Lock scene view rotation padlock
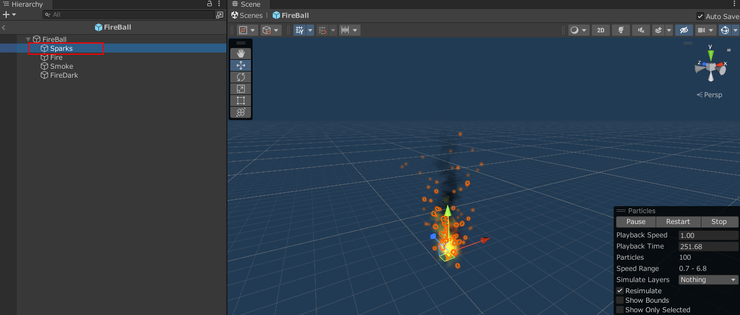The width and height of the screenshot is (740, 315). 728,50
